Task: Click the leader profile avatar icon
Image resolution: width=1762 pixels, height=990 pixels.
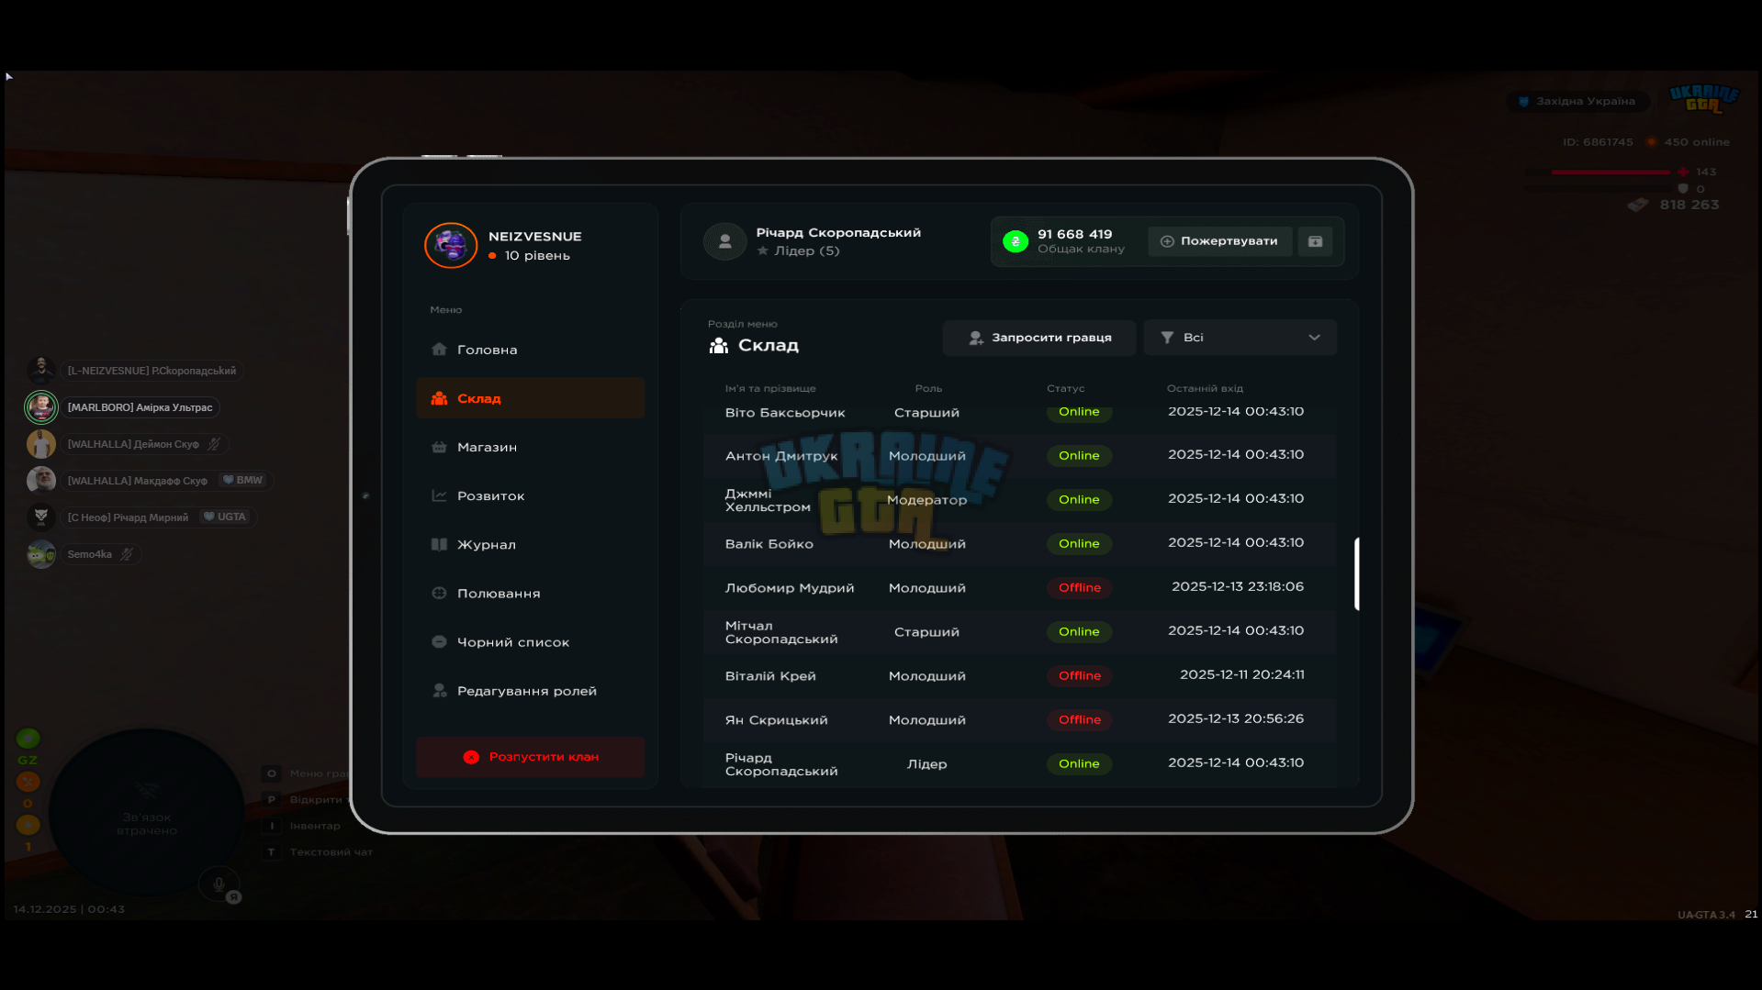Action: 724,241
